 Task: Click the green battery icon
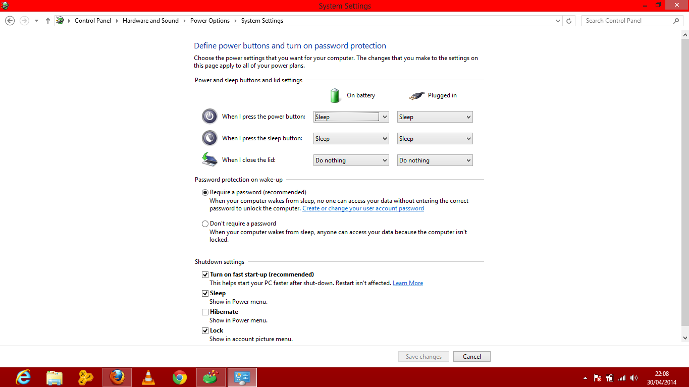coord(335,95)
